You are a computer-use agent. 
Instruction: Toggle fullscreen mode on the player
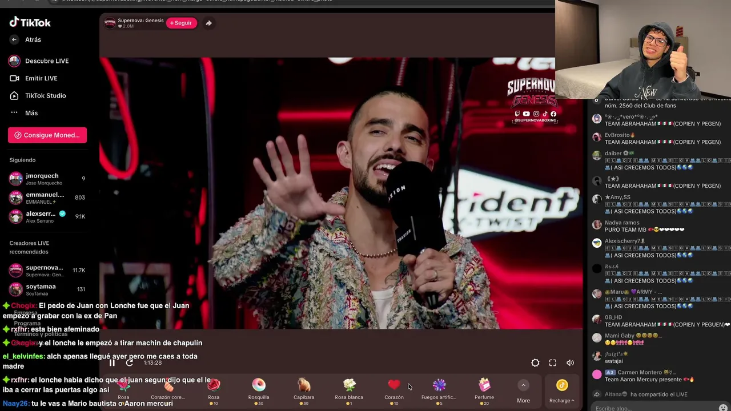553,362
